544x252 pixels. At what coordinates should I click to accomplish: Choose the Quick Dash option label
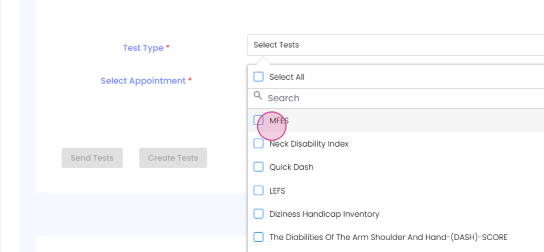(291, 167)
